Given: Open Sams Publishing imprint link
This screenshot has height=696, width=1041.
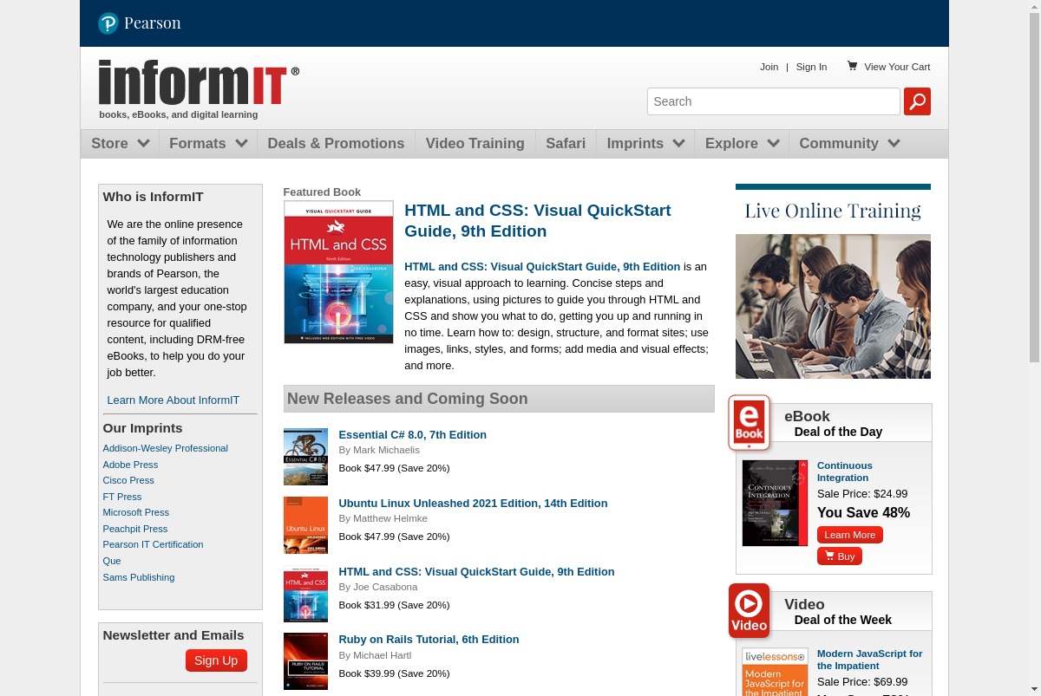Looking at the screenshot, I should pyautogui.click(x=139, y=577).
